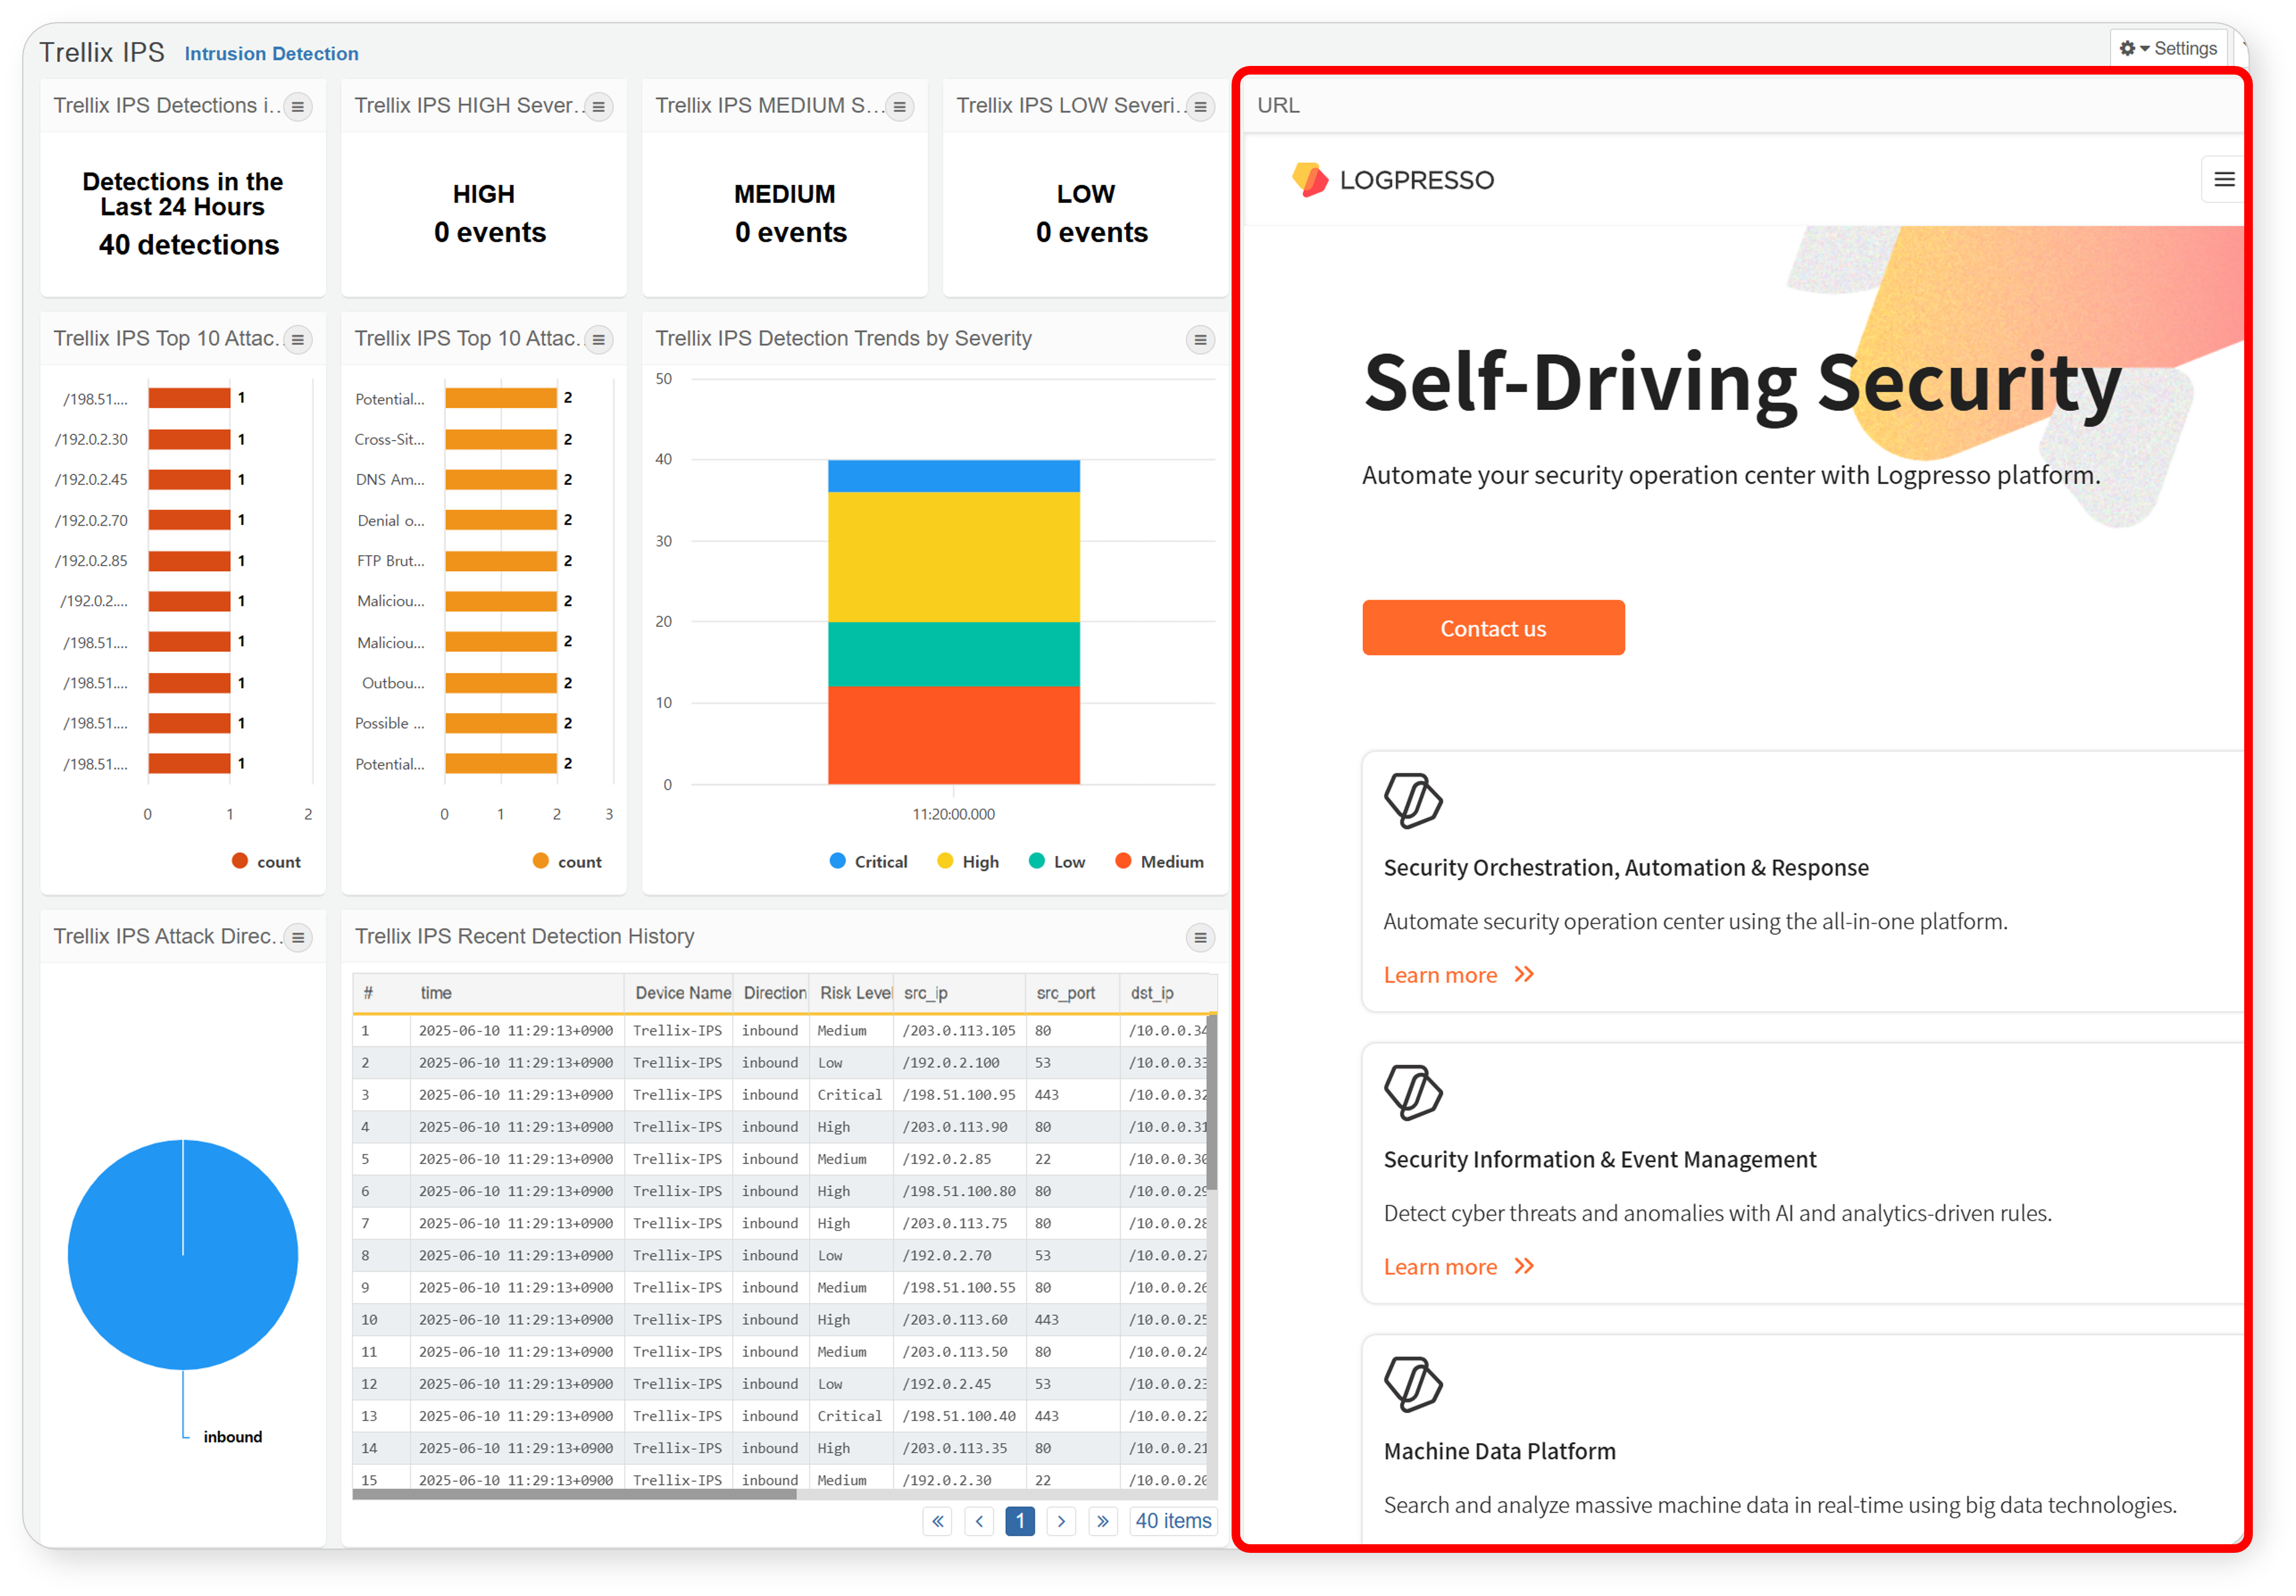The width and height of the screenshot is (2296, 1596).
Task: Click Learn more under Security Orchestration
Action: tap(1458, 974)
